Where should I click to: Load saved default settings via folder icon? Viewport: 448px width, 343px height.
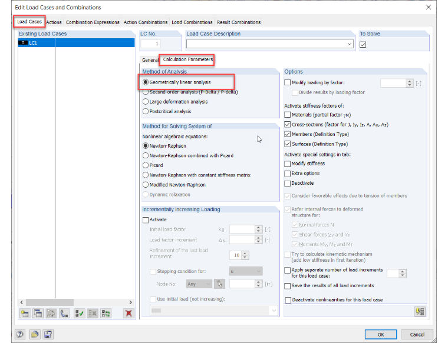tap(35, 334)
